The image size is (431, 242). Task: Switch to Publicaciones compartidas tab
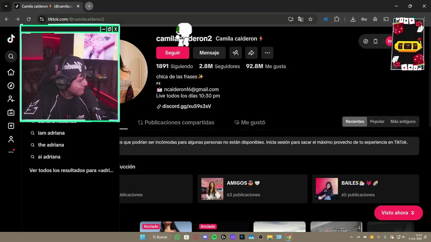[176, 122]
